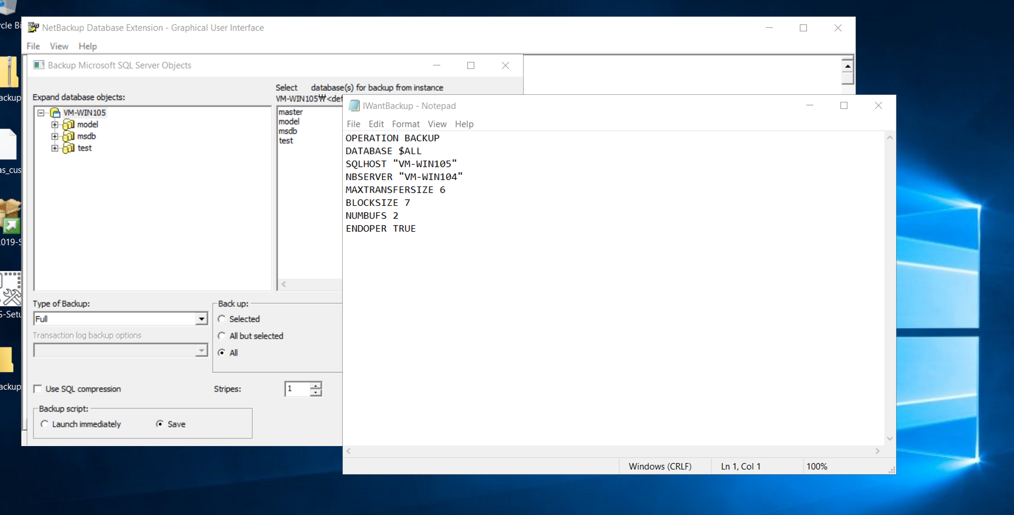This screenshot has width=1014, height=515.
Task: Open the Type of Backup dropdown
Action: (201, 319)
